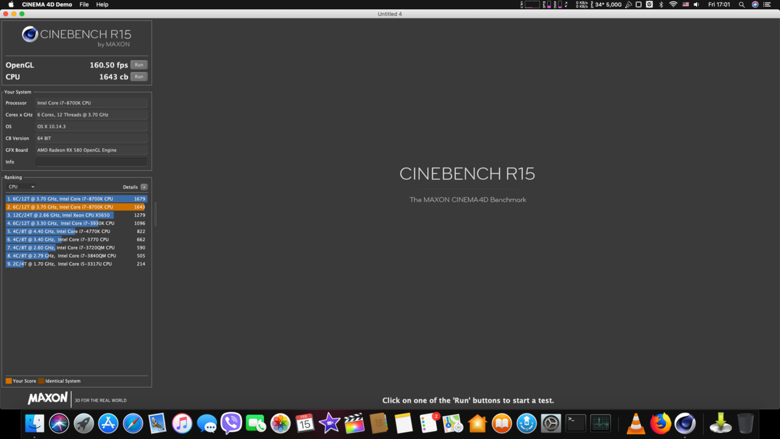Run the OpenGL benchmark test
Screen dimensions: 780x439
pos(139,65)
